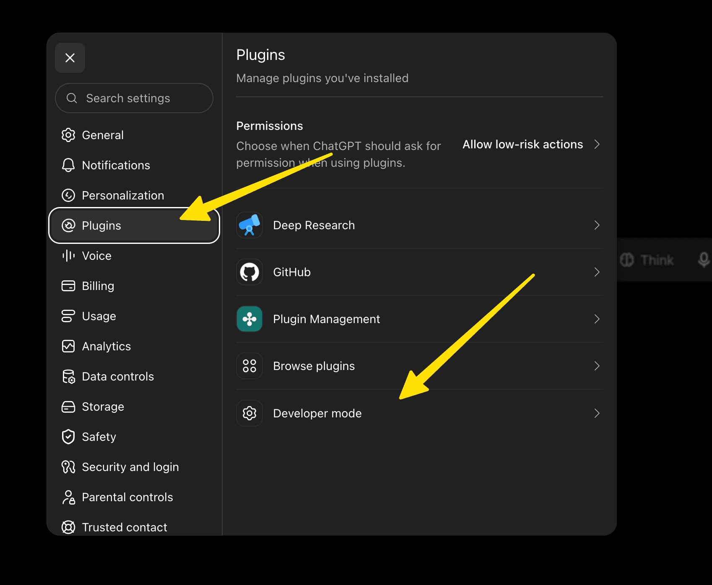Click the Personalization icon in sidebar
Screen dimensions: 712x585
68,195
